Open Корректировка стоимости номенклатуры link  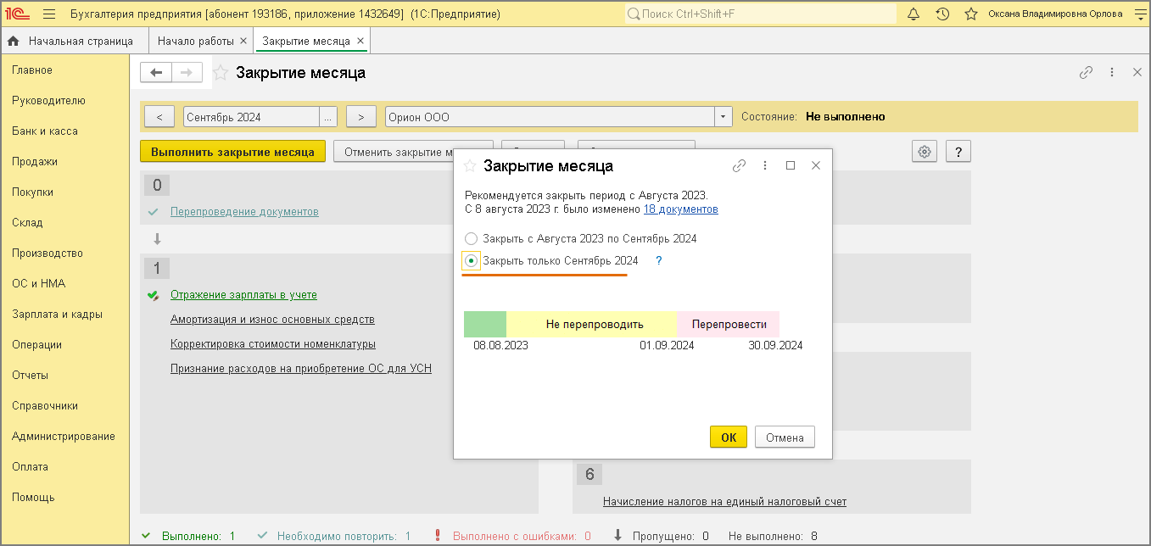[273, 344]
